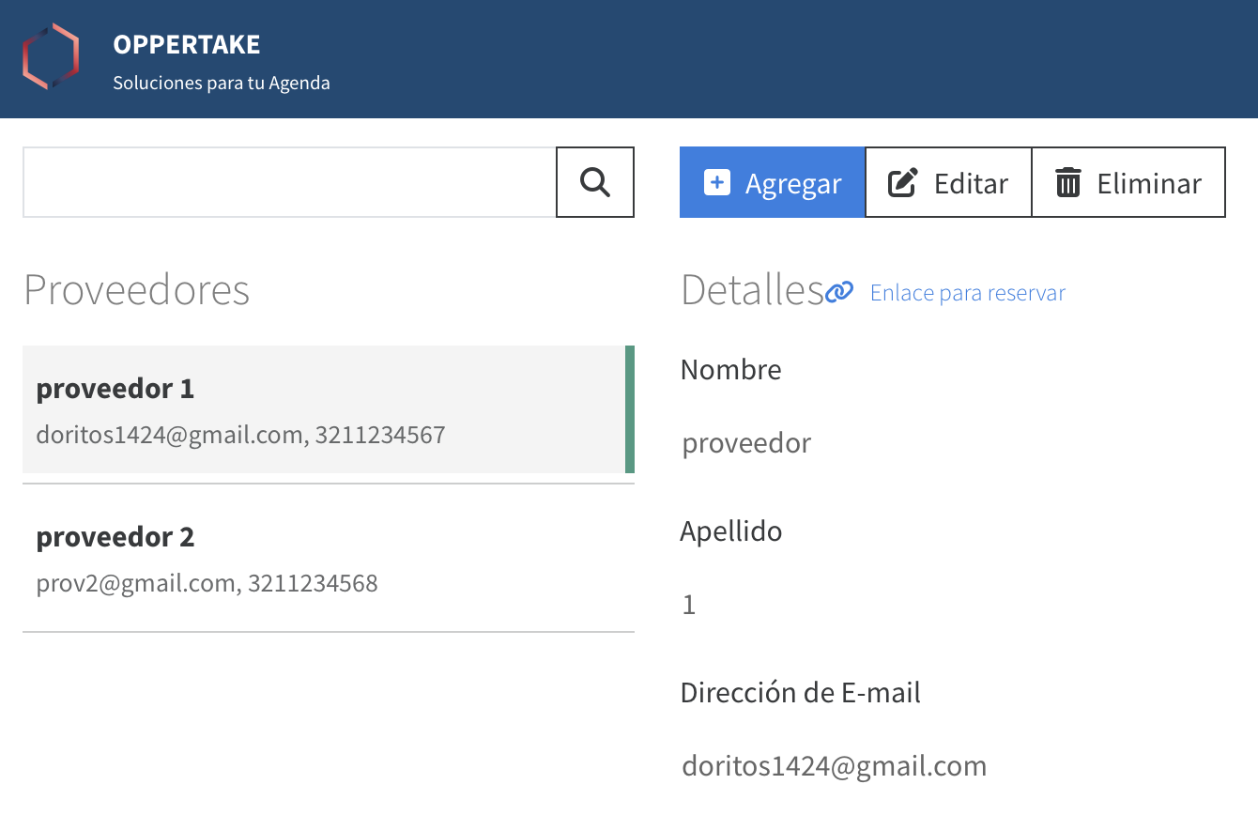Click the green selection bar on proveedor 1
Screen dimensions: 1258x815
coord(630,409)
